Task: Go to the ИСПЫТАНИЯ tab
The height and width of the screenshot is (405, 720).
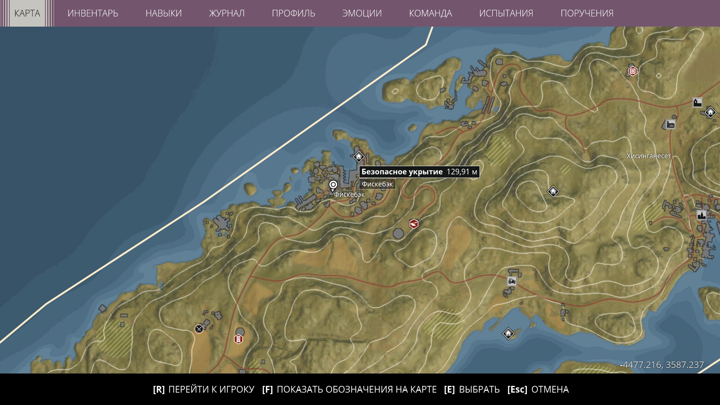Action: [506, 13]
